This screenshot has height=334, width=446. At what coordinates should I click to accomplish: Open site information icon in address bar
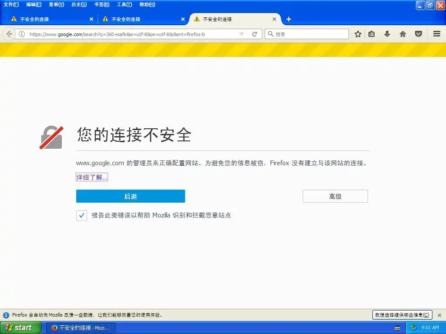coord(22,34)
